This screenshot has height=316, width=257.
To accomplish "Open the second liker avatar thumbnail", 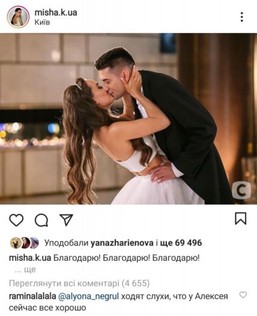I will click(x=25, y=243).
